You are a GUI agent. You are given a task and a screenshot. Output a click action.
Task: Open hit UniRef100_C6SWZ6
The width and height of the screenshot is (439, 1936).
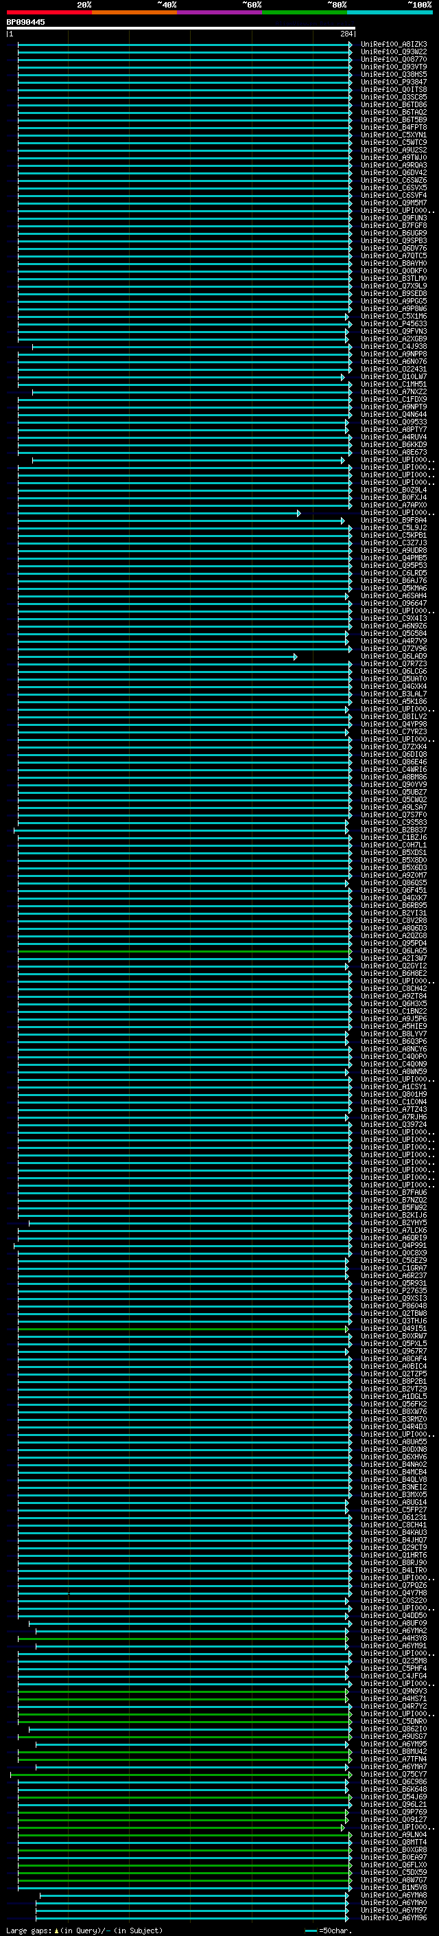[x=394, y=181]
